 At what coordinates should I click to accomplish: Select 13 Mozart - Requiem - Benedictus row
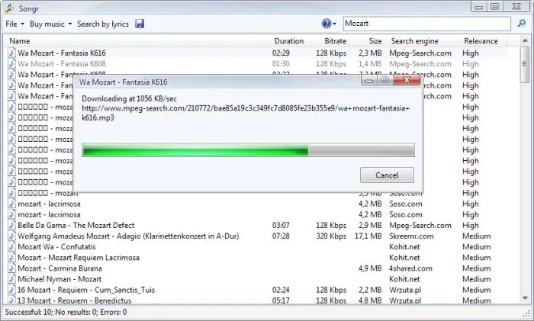[x=258, y=300]
